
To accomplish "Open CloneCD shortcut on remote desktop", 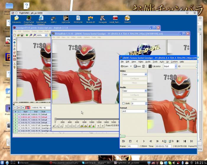I will [127, 19].
